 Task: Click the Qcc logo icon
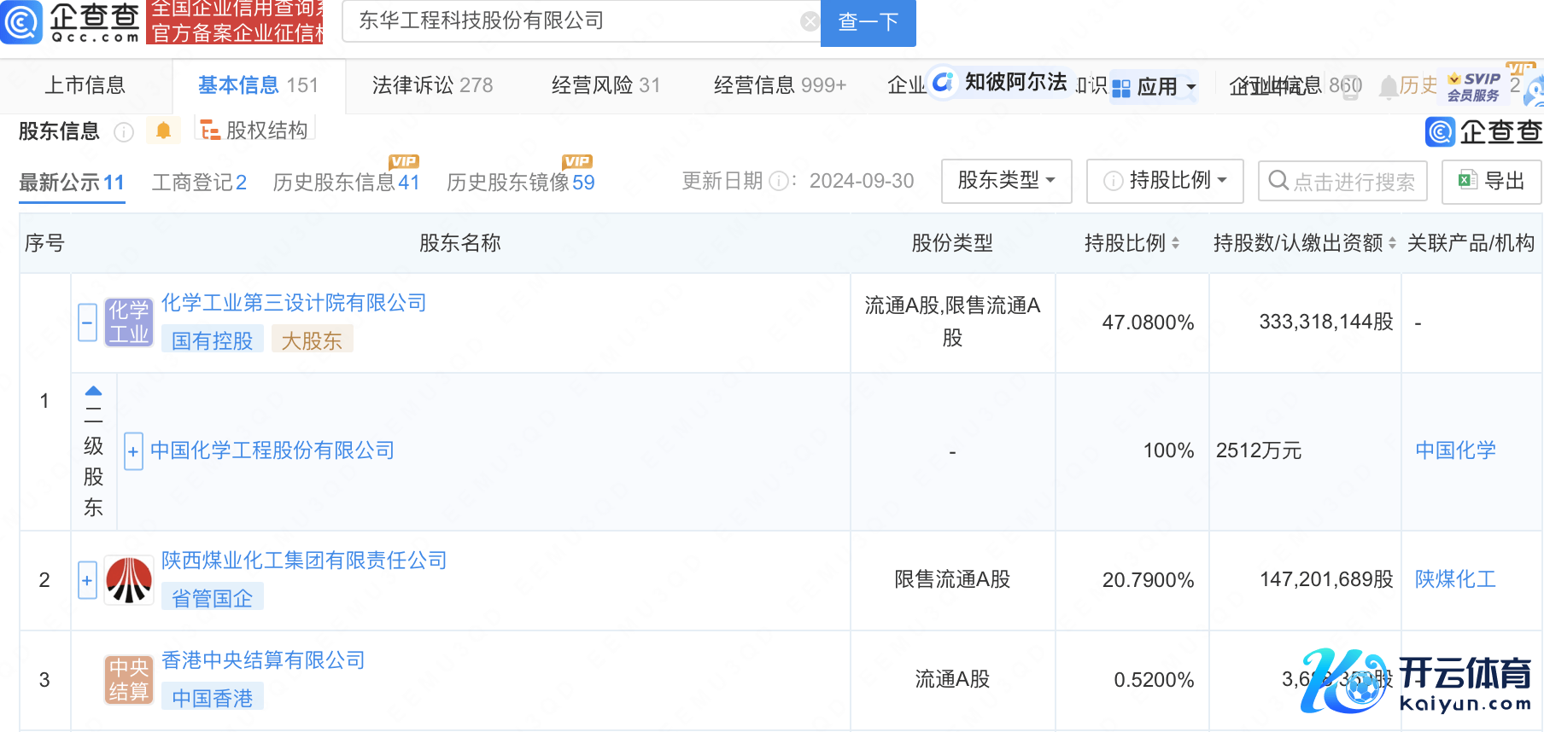(x=21, y=22)
